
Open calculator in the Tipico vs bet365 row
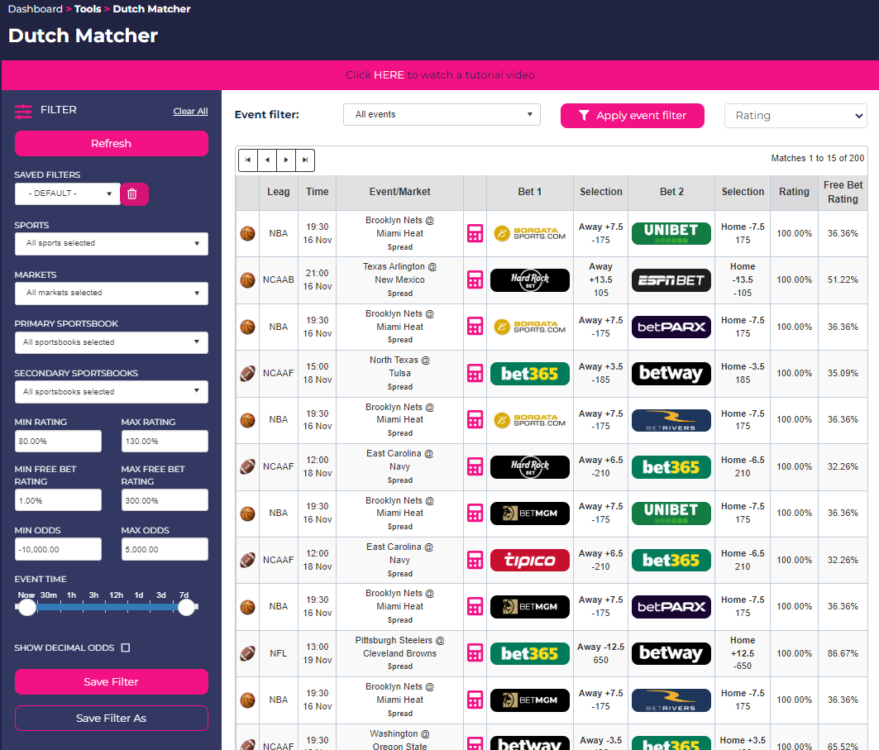pos(475,560)
